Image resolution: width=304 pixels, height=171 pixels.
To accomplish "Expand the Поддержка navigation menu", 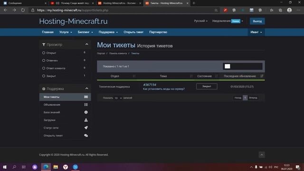I will (x=108, y=32).
